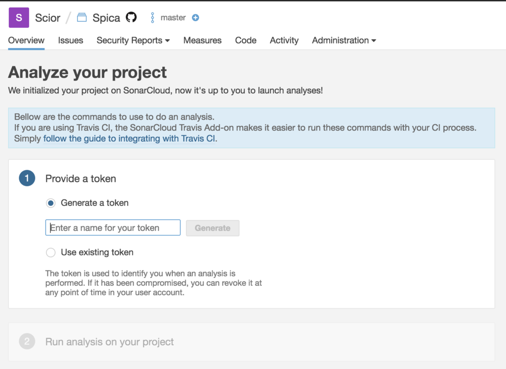Open the GitHub repository icon
The height and width of the screenshot is (369, 506).
[131, 17]
